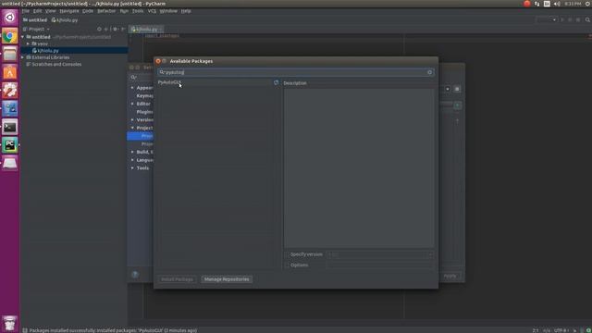The height and width of the screenshot is (333, 592).
Task: Click the Ubuntu dash home icon
Action: (x=10, y=18)
